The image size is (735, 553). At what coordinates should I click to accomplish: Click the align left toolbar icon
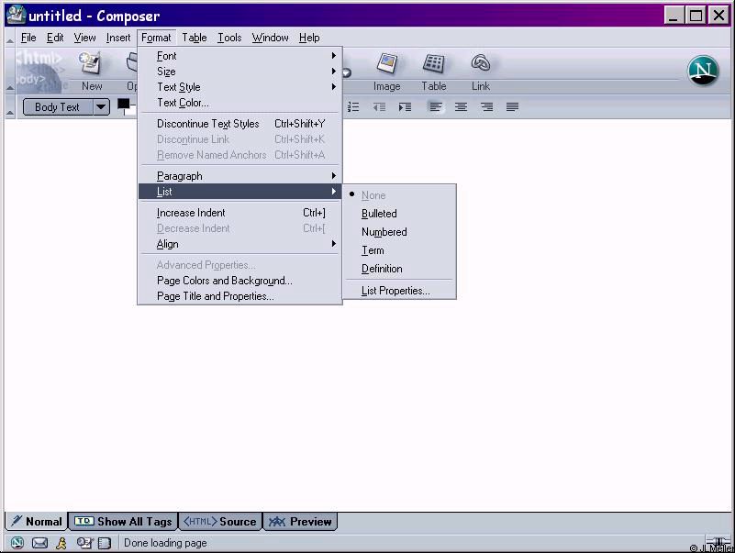pyautogui.click(x=436, y=107)
